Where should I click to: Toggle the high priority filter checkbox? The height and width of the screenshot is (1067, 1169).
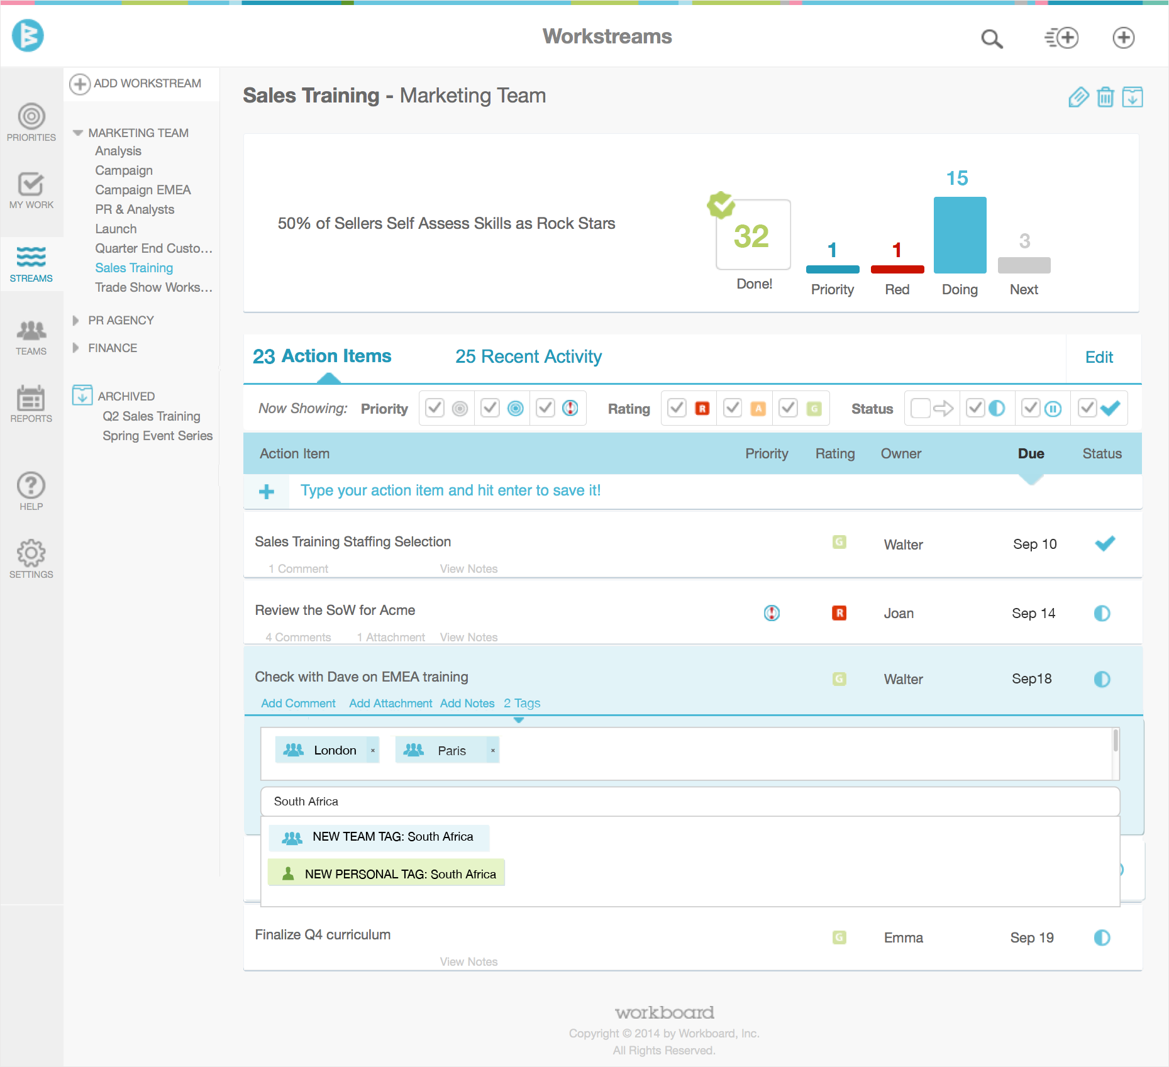click(545, 409)
